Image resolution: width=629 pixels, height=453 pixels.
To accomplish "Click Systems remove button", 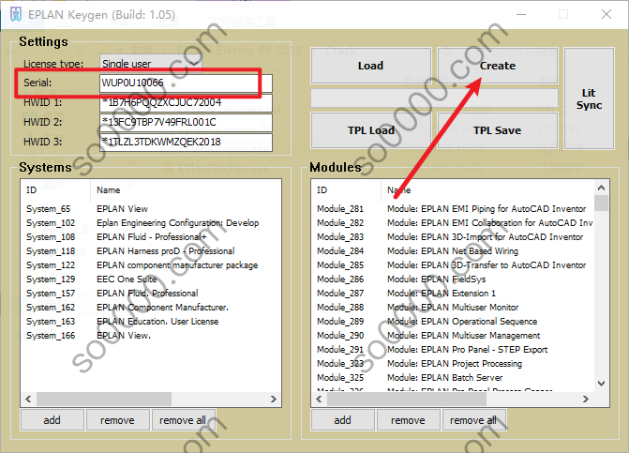I will click(117, 420).
